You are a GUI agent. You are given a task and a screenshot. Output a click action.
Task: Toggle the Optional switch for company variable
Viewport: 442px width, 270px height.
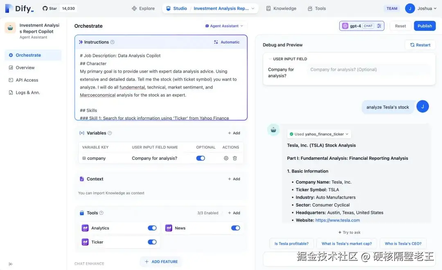pyautogui.click(x=201, y=158)
